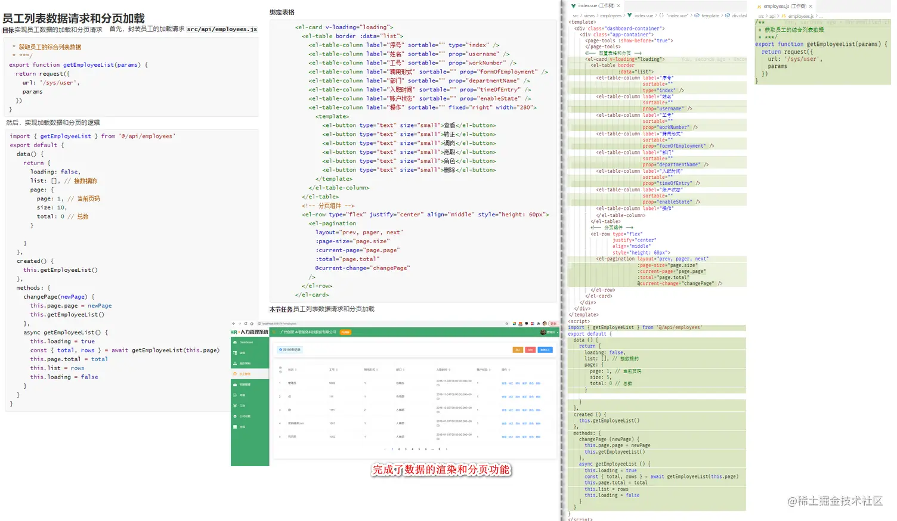Click the orange badge next to the company name
This screenshot has height=521, width=897.
tap(345, 332)
